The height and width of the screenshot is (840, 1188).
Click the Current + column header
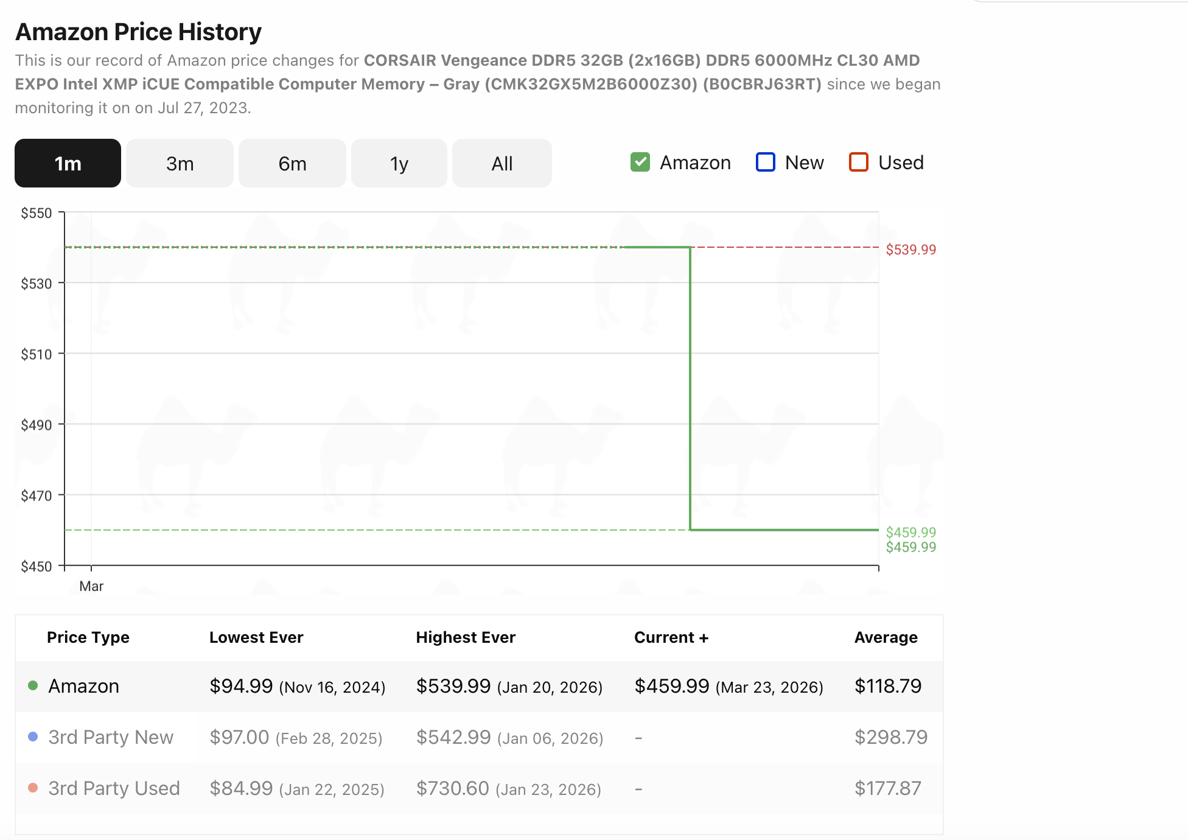[x=671, y=637]
